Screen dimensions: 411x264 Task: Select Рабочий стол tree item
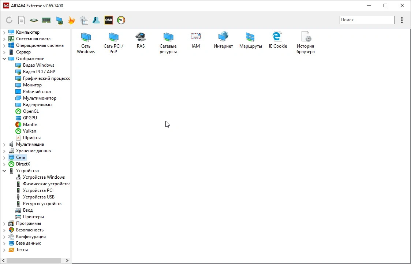point(37,92)
